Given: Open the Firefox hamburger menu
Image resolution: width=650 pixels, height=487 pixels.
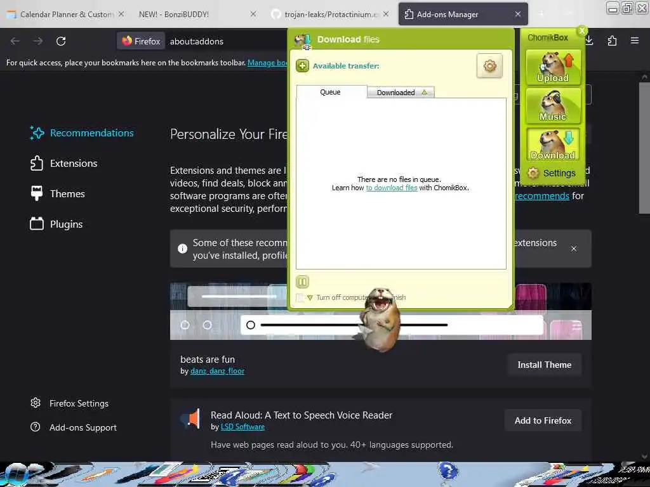Looking at the screenshot, I should pyautogui.click(x=635, y=41).
